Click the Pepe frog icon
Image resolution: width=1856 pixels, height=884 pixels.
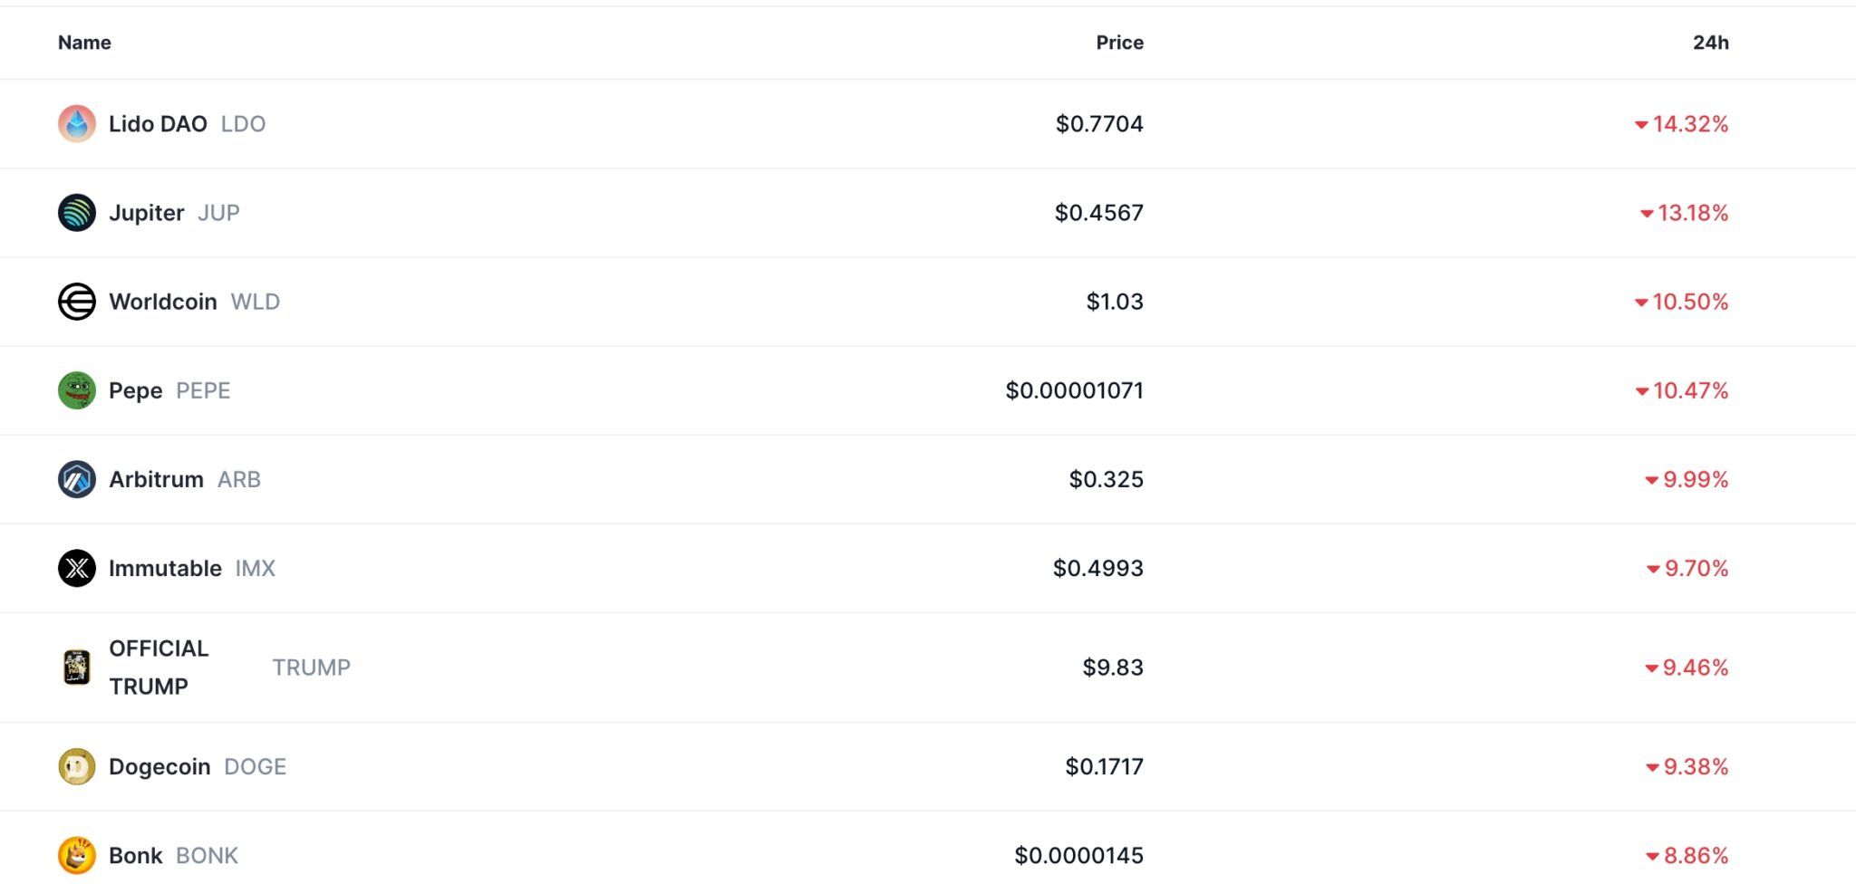[77, 390]
